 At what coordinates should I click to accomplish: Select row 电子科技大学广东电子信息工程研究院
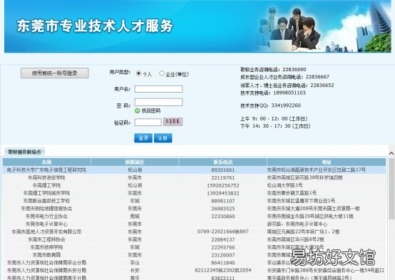pyautogui.click(x=194, y=170)
